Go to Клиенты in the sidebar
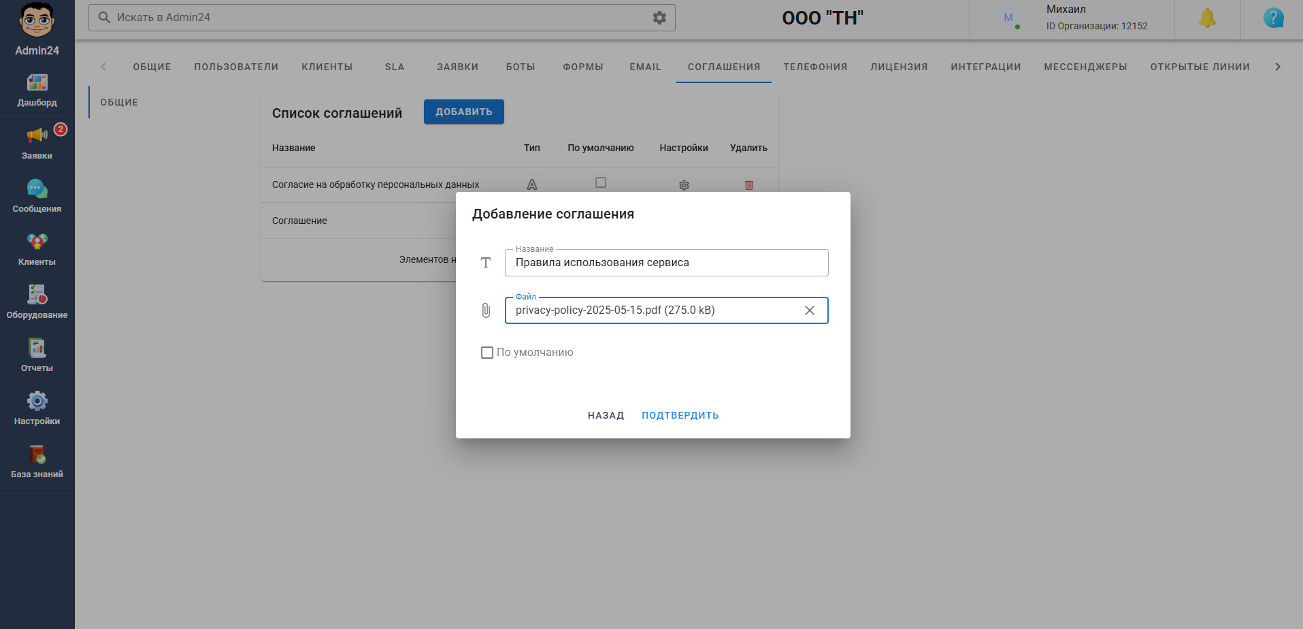Viewport: 1303px width, 629px height. (37, 250)
